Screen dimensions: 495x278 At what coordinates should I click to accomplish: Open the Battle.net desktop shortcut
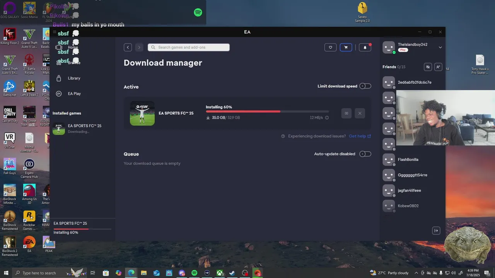tap(10, 89)
